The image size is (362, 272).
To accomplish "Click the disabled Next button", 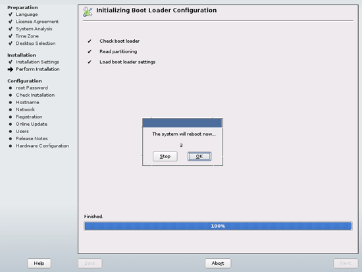I will [346, 263].
